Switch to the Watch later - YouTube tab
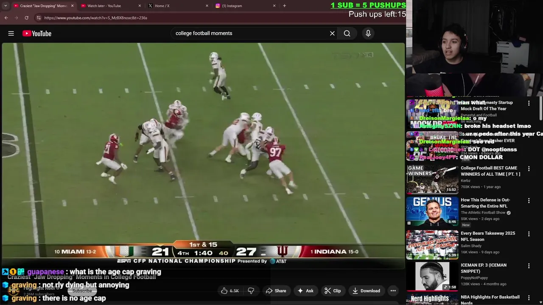The width and height of the screenshot is (543, 305). (110, 6)
